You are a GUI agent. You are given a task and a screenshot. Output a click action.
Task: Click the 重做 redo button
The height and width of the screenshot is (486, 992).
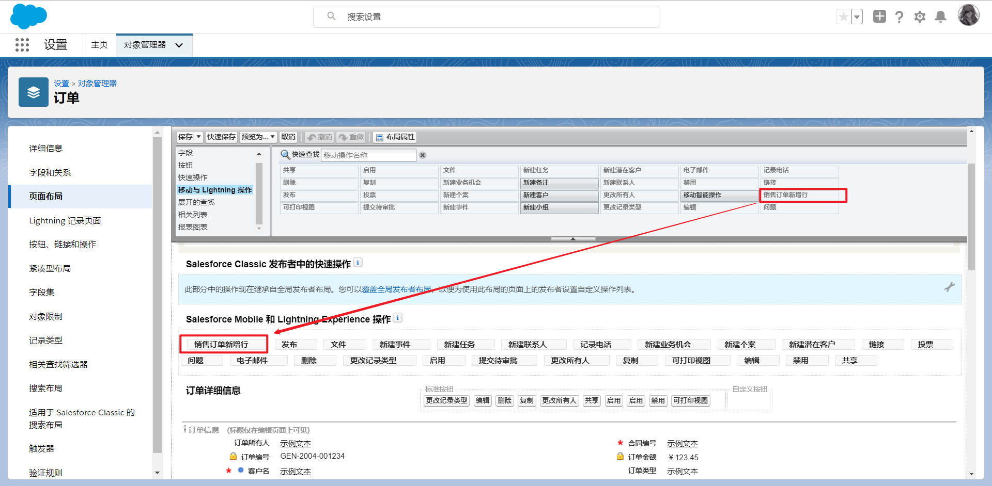pos(351,137)
